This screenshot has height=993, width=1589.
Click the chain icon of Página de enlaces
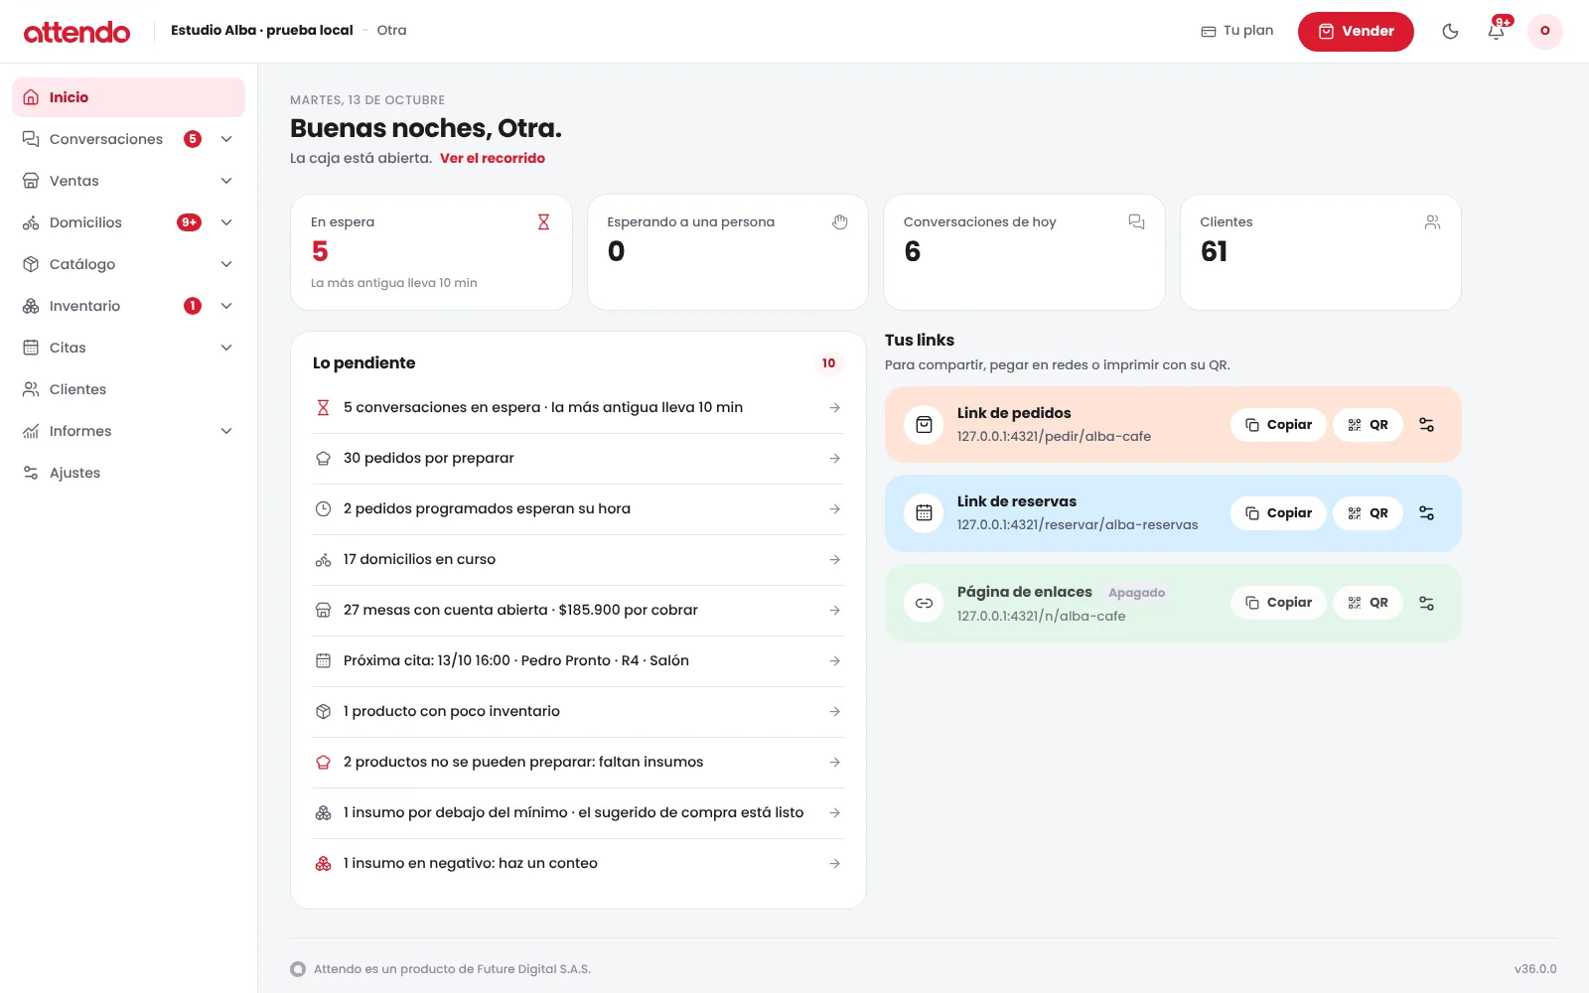point(924,603)
